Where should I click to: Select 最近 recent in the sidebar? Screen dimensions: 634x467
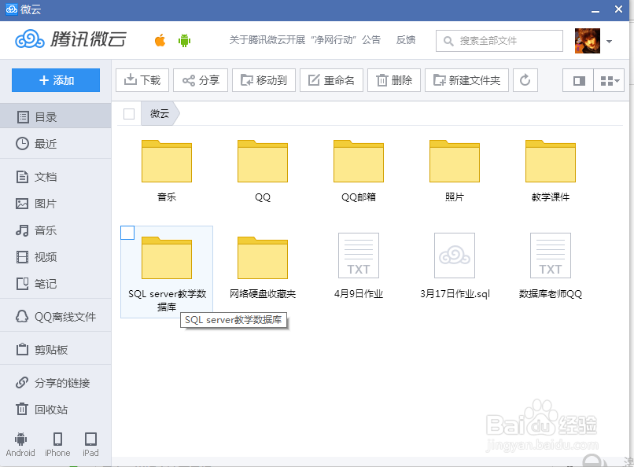(55, 143)
